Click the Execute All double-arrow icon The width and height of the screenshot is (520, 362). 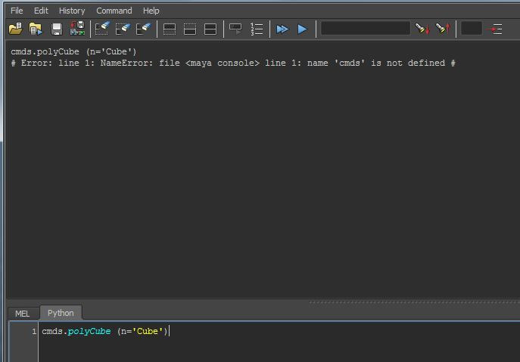282,29
